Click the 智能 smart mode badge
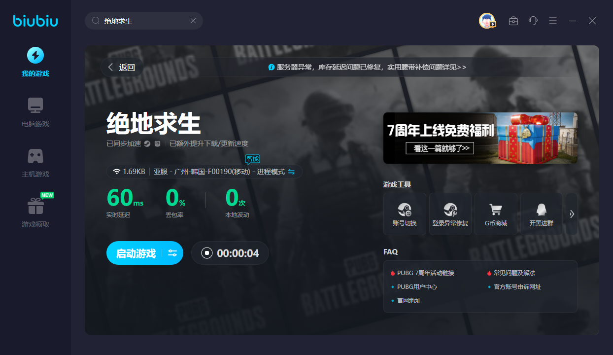Screen dimensions: 613x355 pos(252,159)
